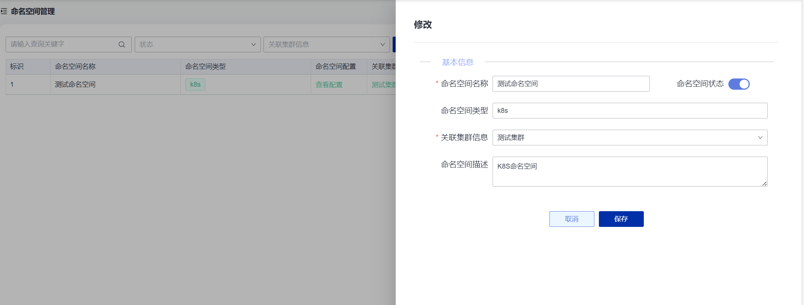This screenshot has width=804, height=305.
Task: Toggle the sidebar collapse menu icon
Action: tap(4, 12)
